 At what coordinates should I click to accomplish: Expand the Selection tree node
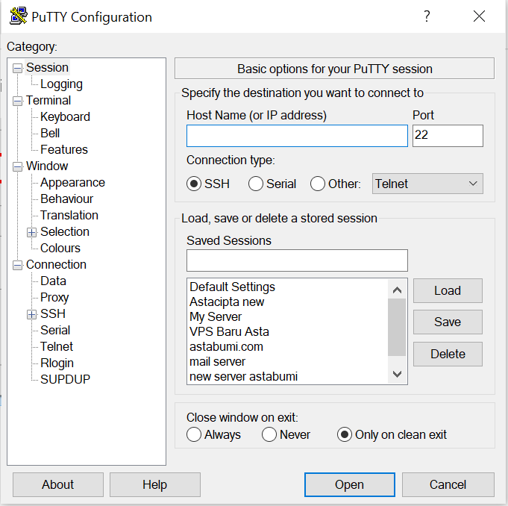click(32, 232)
